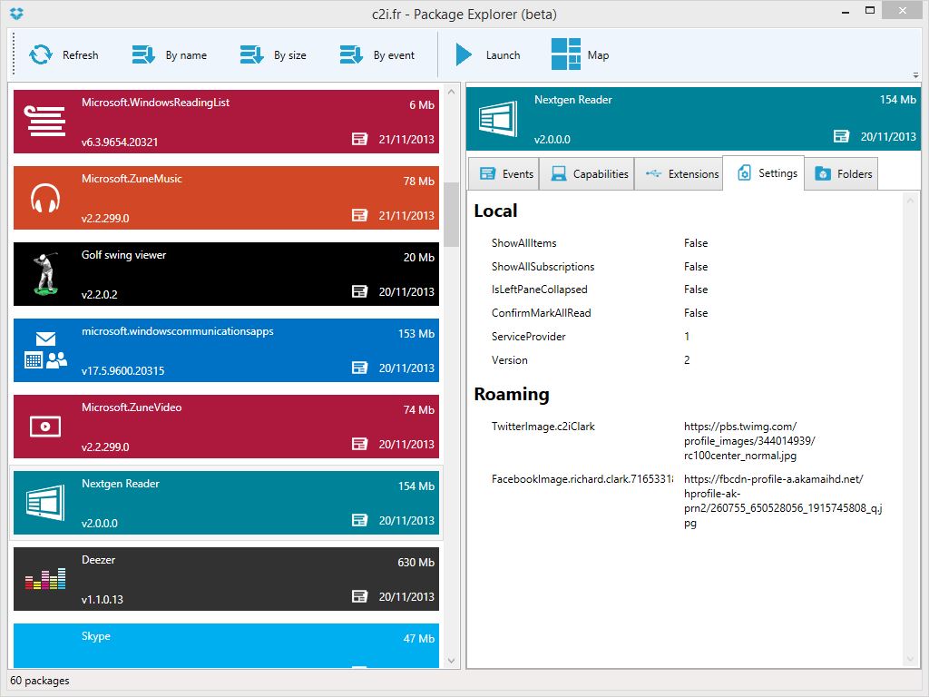
Task: Click the ConfirmMarkAllRead setting label
Action: click(x=541, y=313)
